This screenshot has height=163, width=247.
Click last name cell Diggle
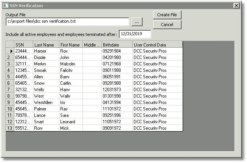click(46, 57)
